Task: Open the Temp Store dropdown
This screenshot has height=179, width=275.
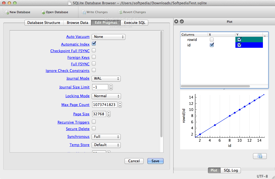Action: coord(106,145)
